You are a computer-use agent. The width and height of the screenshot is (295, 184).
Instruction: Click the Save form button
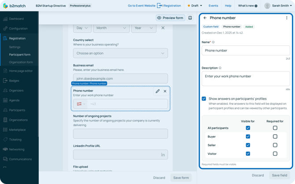pos(181,178)
